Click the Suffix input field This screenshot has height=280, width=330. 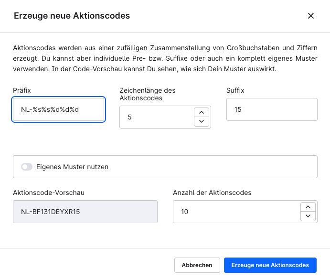pos(272,109)
